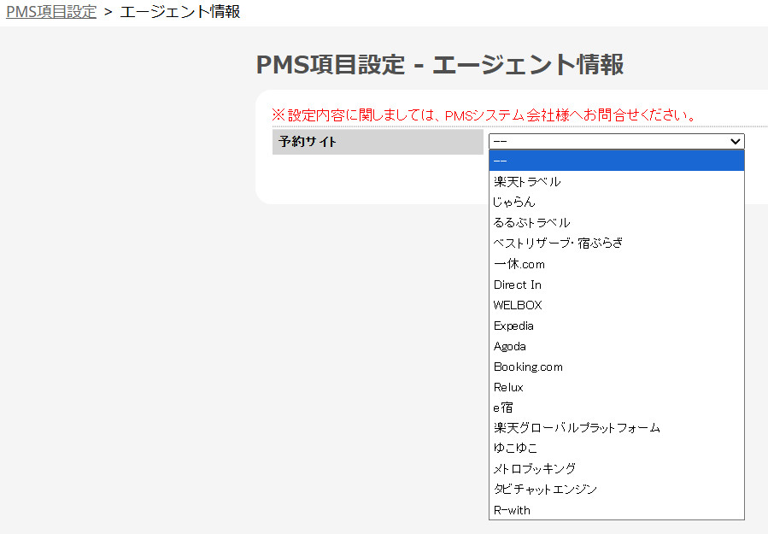Pick 一休.com from the list
This screenshot has width=768, height=534.
click(x=617, y=263)
